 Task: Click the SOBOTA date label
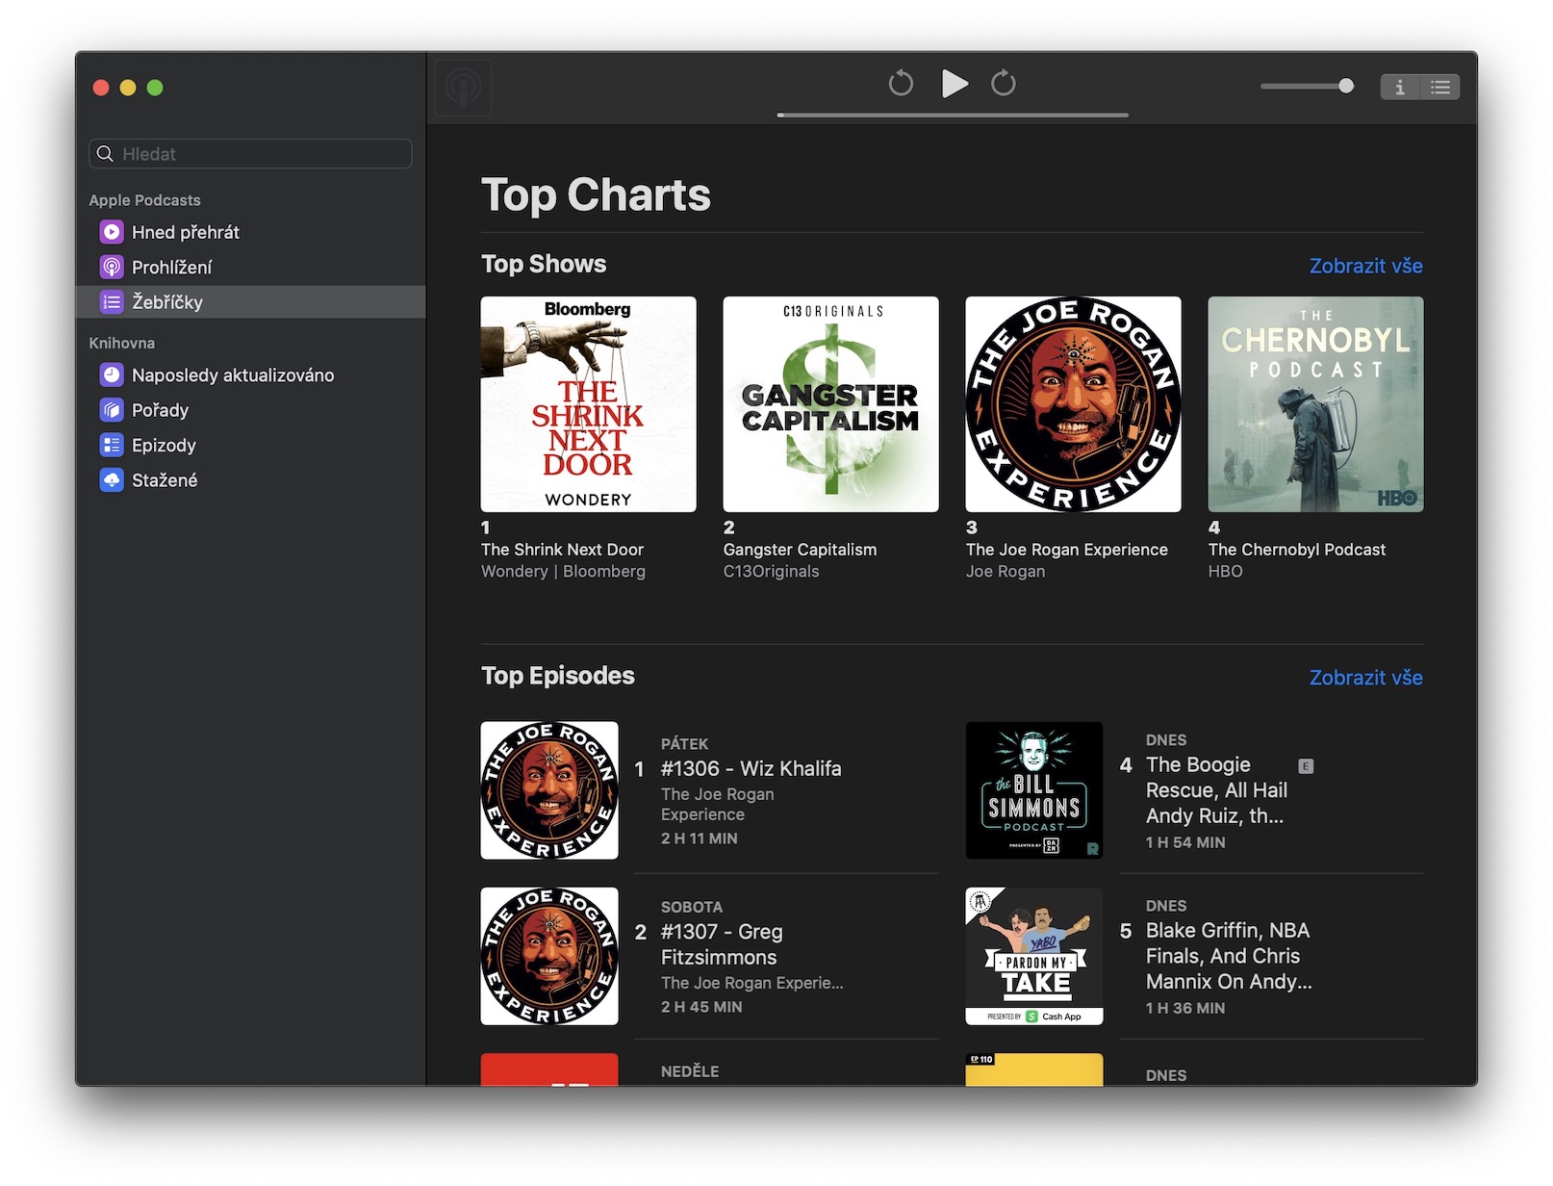coord(692,907)
